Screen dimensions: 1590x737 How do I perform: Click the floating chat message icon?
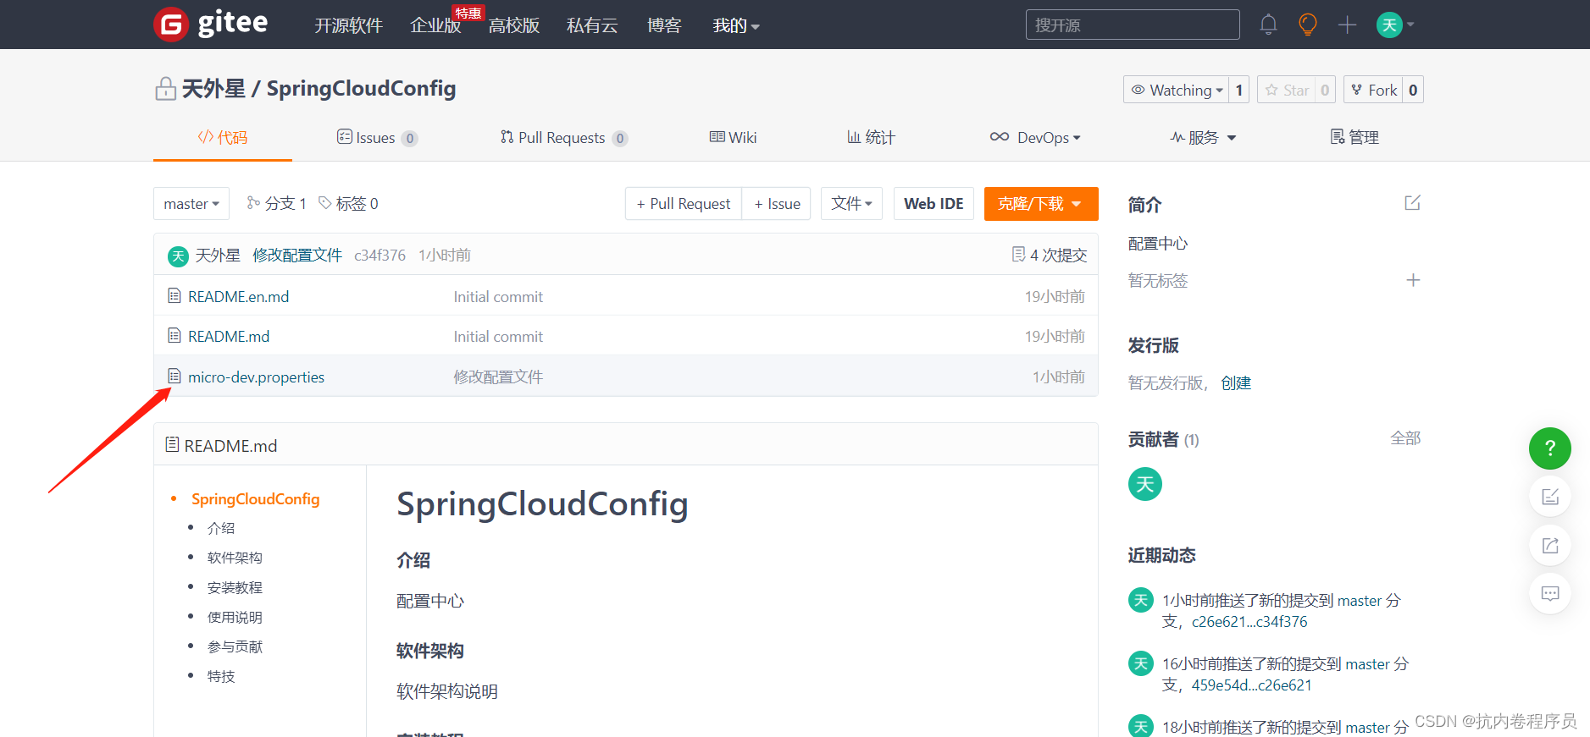1550,593
